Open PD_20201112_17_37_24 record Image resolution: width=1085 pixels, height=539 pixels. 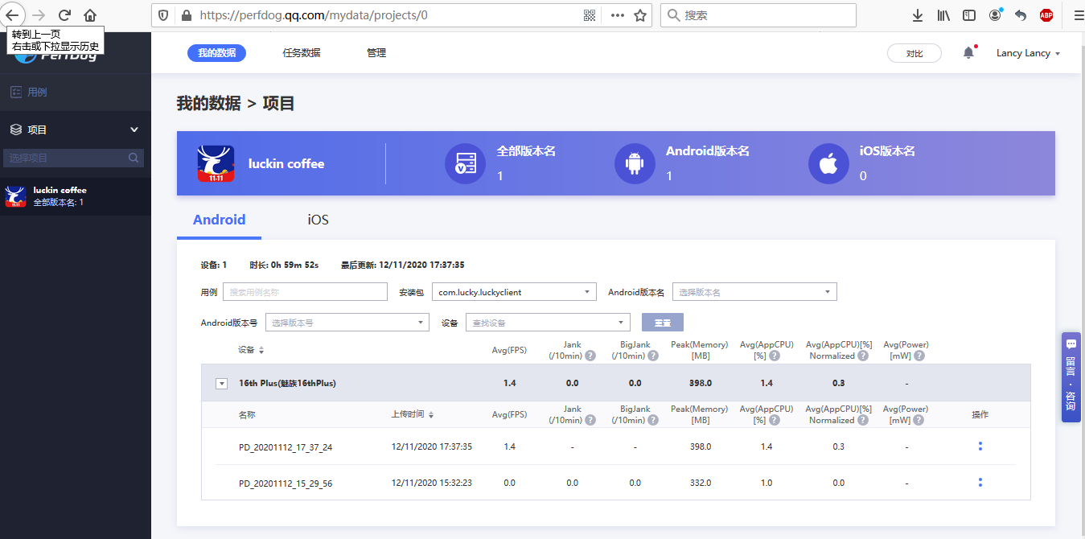tap(286, 447)
